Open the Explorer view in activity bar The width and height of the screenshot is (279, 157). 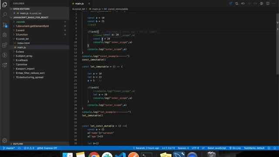(5, 4)
